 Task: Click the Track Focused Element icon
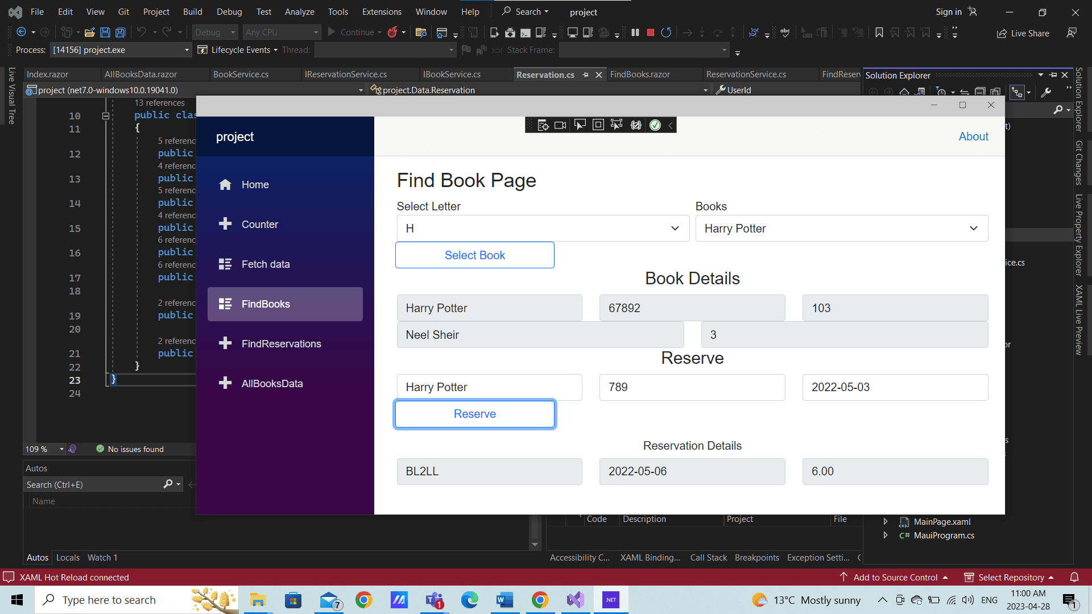click(x=617, y=125)
